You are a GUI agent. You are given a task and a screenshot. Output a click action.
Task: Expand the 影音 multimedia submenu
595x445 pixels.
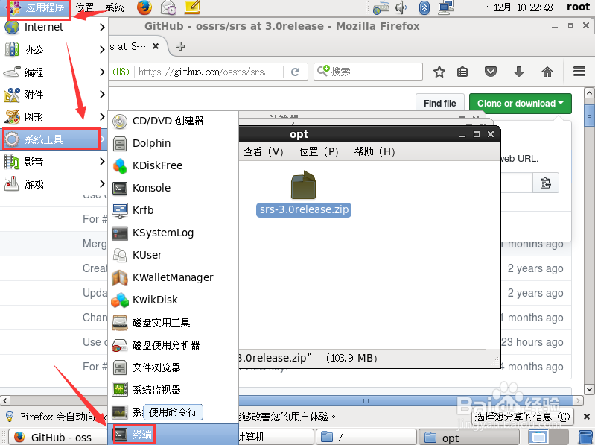tap(54, 162)
